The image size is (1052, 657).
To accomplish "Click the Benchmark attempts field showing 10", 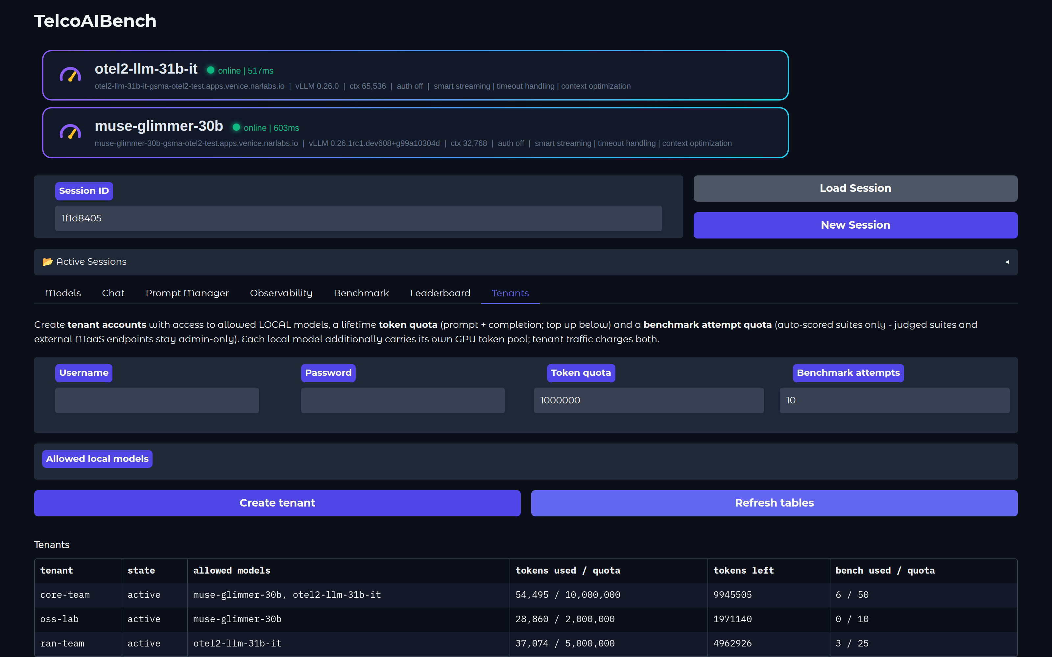I will click(x=895, y=400).
